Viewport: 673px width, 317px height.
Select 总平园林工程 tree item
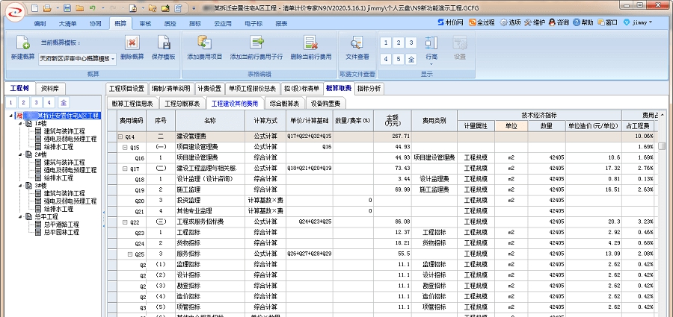click(61, 232)
